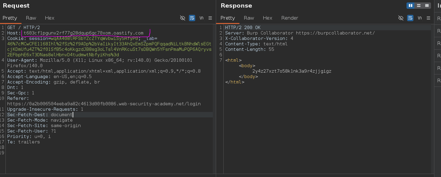Screen dimensions: 441x177
Task: Switch Request view to Pretty tab
Action: pyautogui.click(x=10, y=18)
